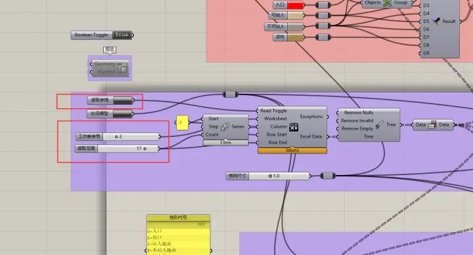Click the Series component icon

click(225, 127)
